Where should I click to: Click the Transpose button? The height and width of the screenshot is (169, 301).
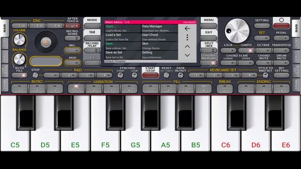point(281,51)
